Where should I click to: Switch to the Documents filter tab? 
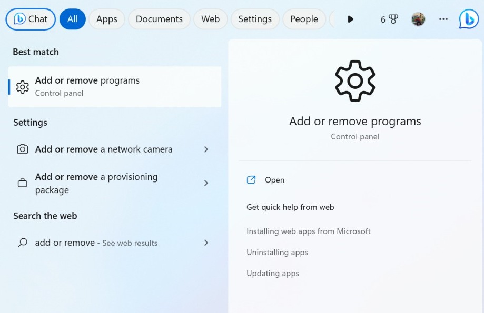[159, 19]
